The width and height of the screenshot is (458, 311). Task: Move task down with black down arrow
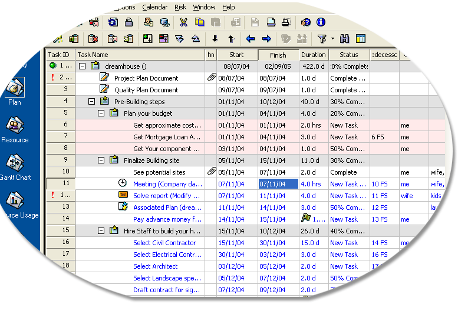click(x=215, y=39)
